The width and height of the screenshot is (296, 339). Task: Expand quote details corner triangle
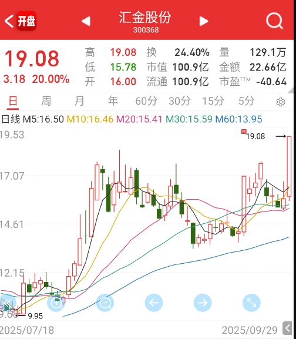point(291,90)
